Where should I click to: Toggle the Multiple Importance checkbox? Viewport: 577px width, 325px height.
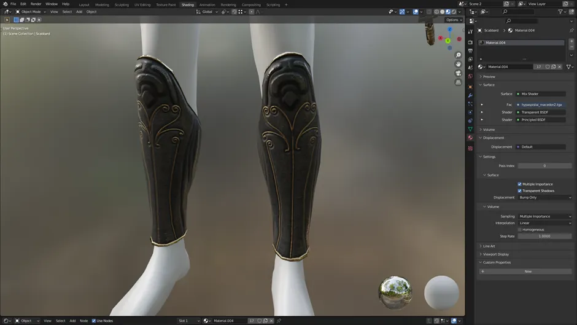click(519, 184)
